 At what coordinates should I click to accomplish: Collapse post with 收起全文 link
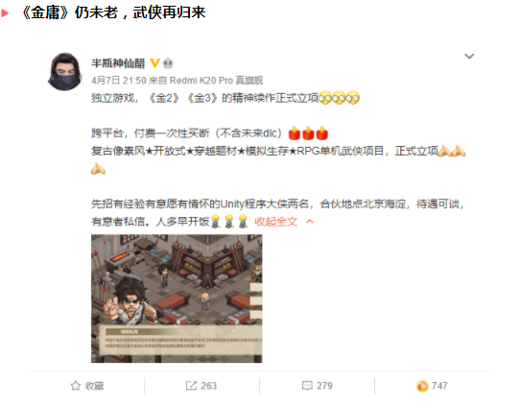tap(275, 222)
